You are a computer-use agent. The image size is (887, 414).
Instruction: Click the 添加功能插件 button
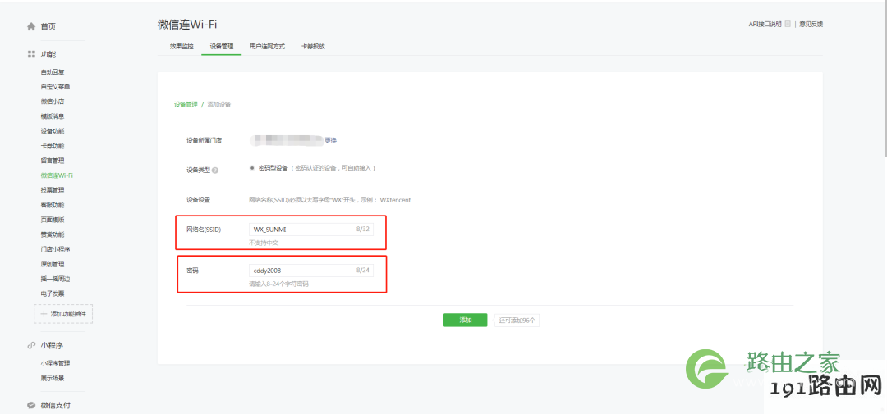click(x=63, y=313)
